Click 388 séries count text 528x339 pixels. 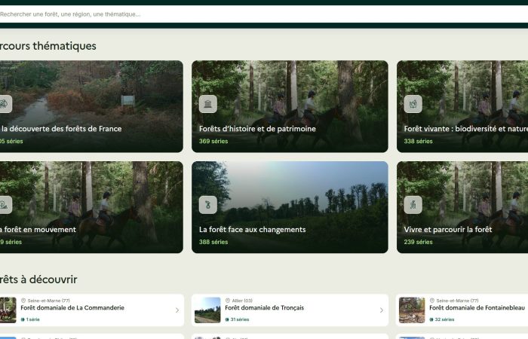[213, 242]
